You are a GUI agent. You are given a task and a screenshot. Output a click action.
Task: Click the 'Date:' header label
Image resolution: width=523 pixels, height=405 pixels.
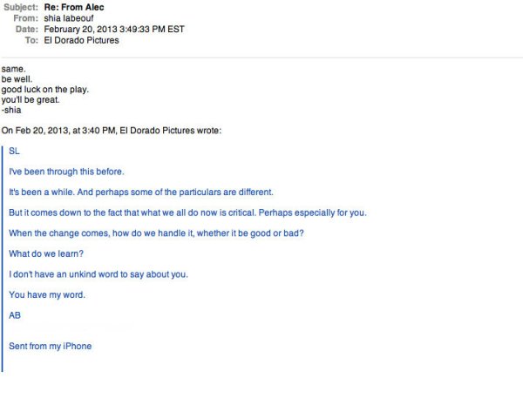(x=27, y=29)
